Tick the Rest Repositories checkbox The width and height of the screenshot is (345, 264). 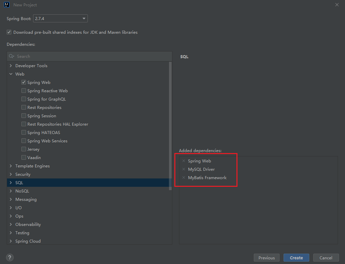click(x=23, y=108)
